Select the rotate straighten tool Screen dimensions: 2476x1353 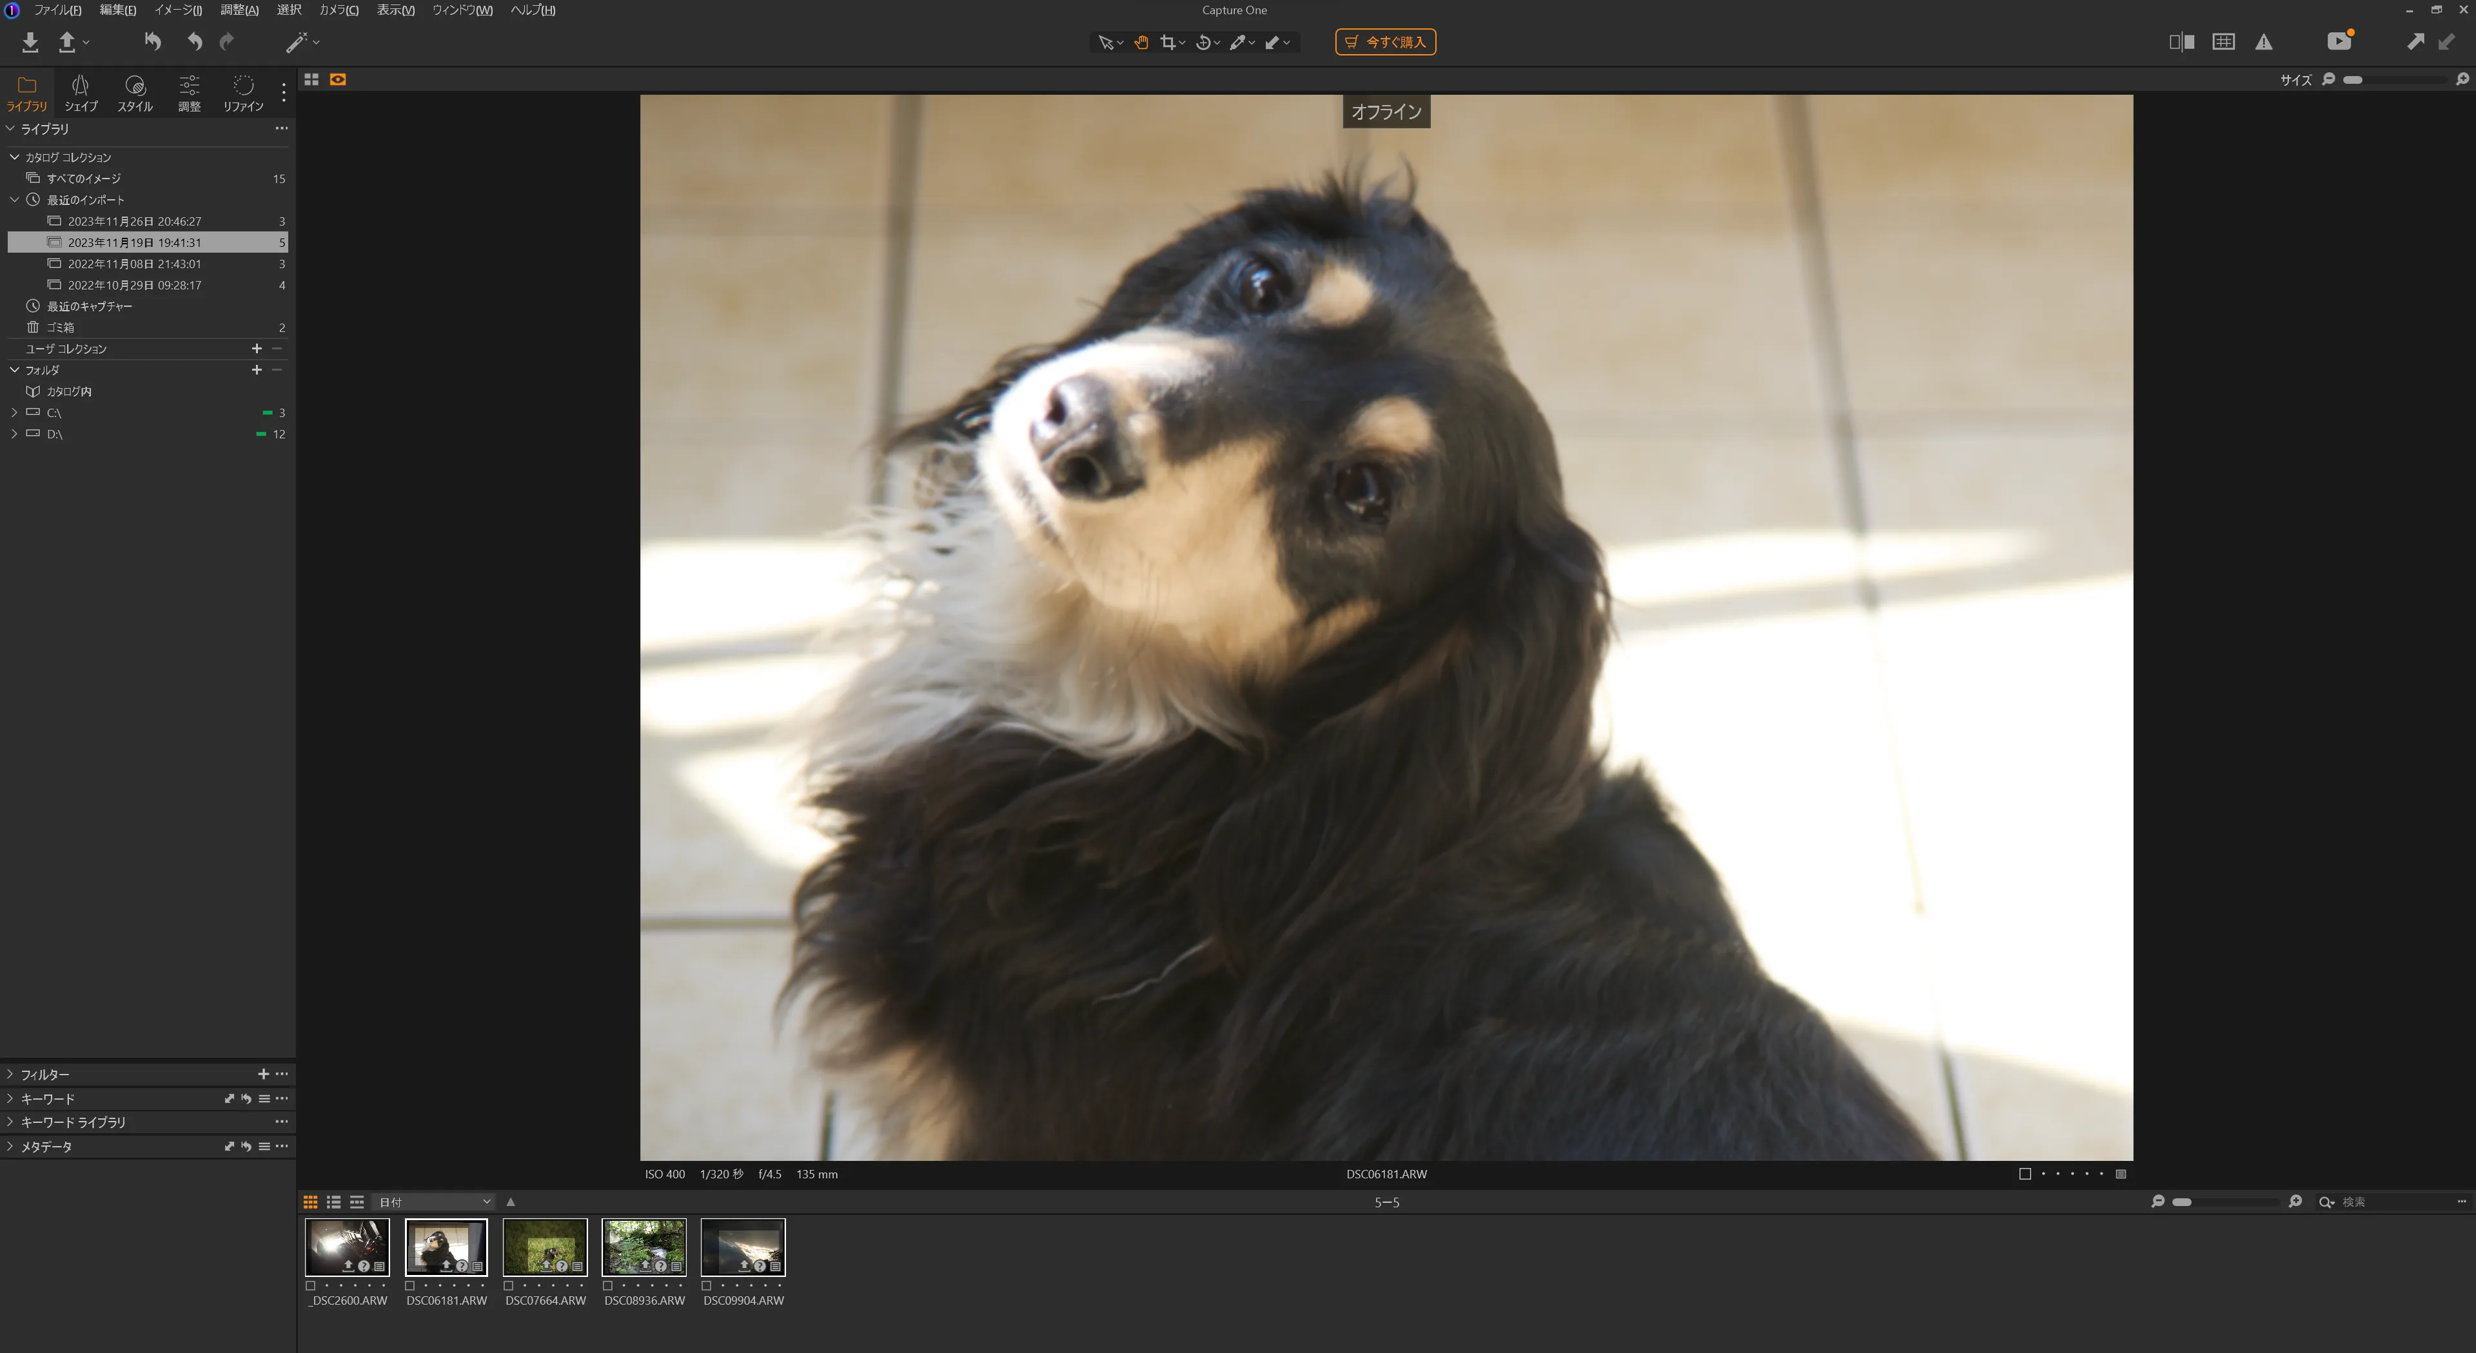1203,41
